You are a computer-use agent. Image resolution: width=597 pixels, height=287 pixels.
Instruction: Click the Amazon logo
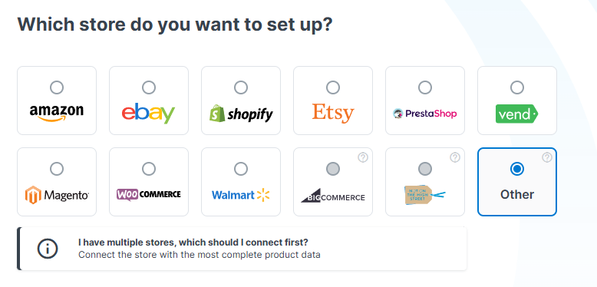click(x=56, y=113)
